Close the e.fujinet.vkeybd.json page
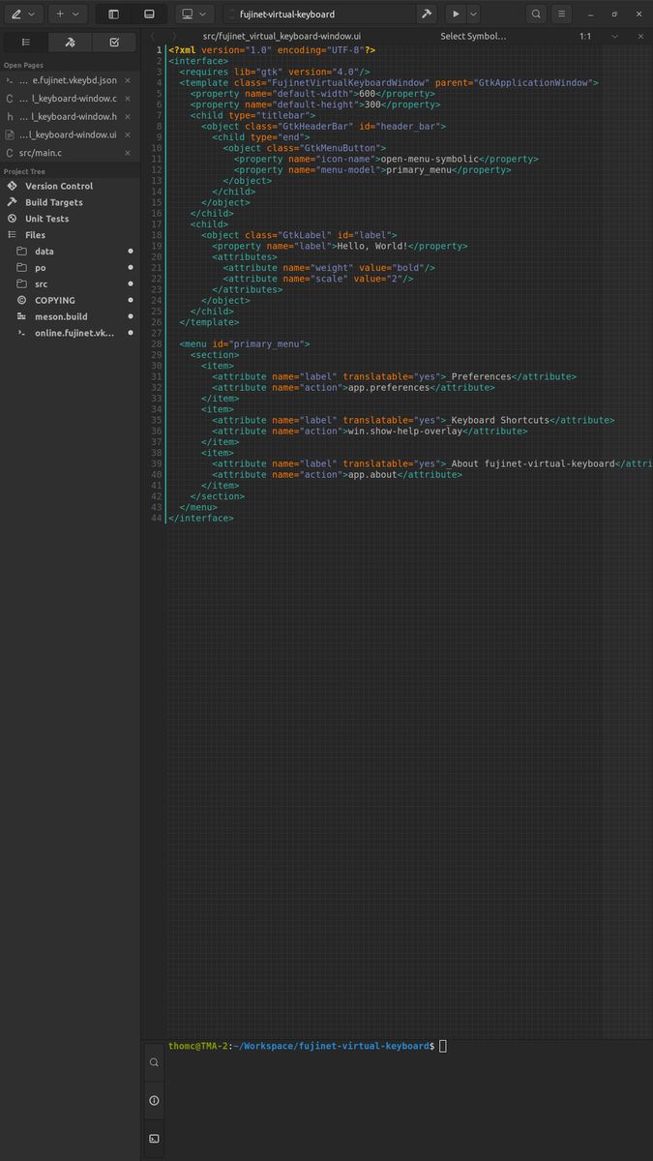The width and height of the screenshot is (653, 1161). click(128, 80)
